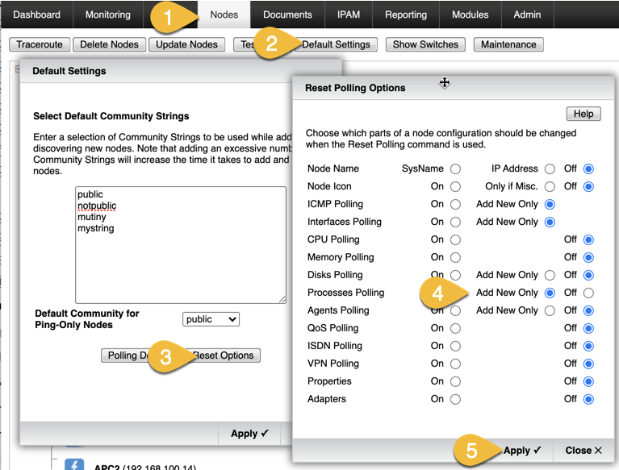This screenshot has height=470, width=619.
Task: Select Add New Only for ICMP Polling
Action: pos(550,204)
